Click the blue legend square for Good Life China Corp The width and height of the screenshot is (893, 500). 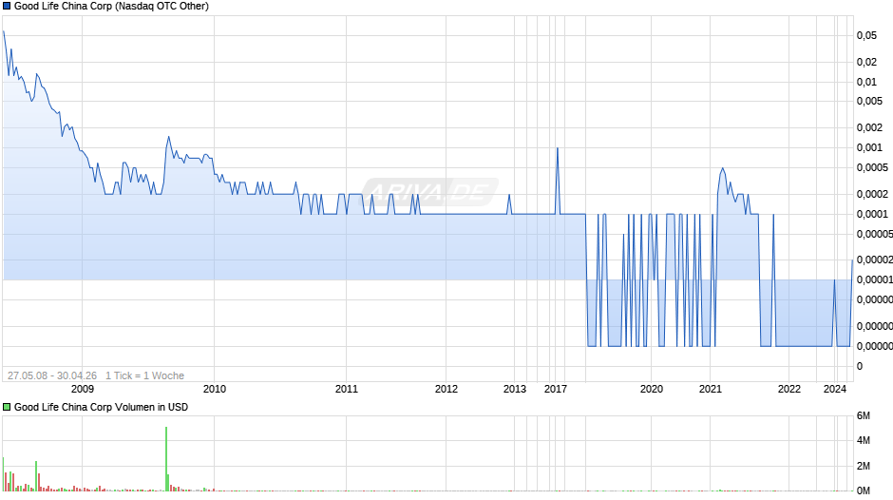[7, 7]
